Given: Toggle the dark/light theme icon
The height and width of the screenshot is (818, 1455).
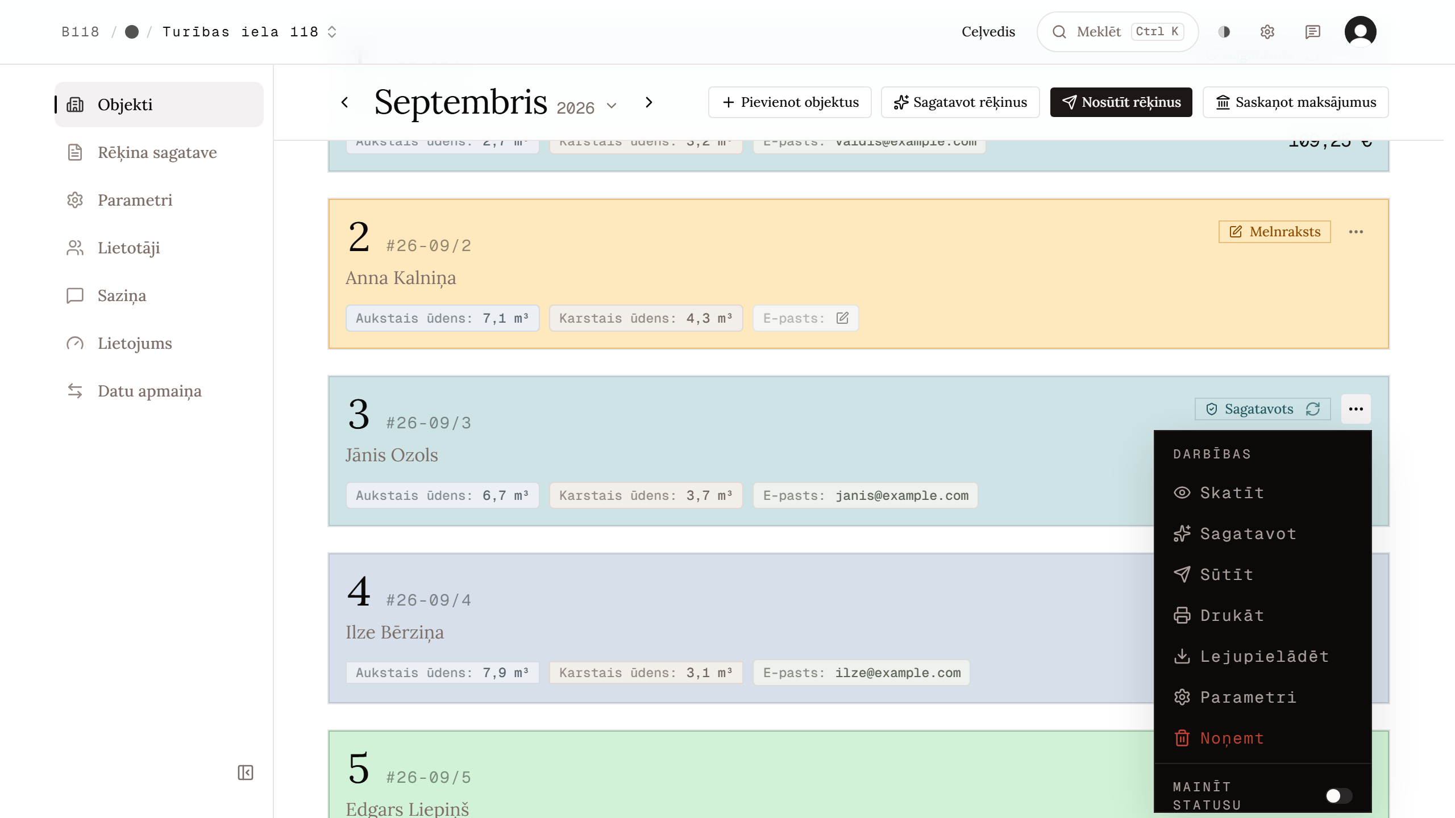Looking at the screenshot, I should tap(1224, 32).
